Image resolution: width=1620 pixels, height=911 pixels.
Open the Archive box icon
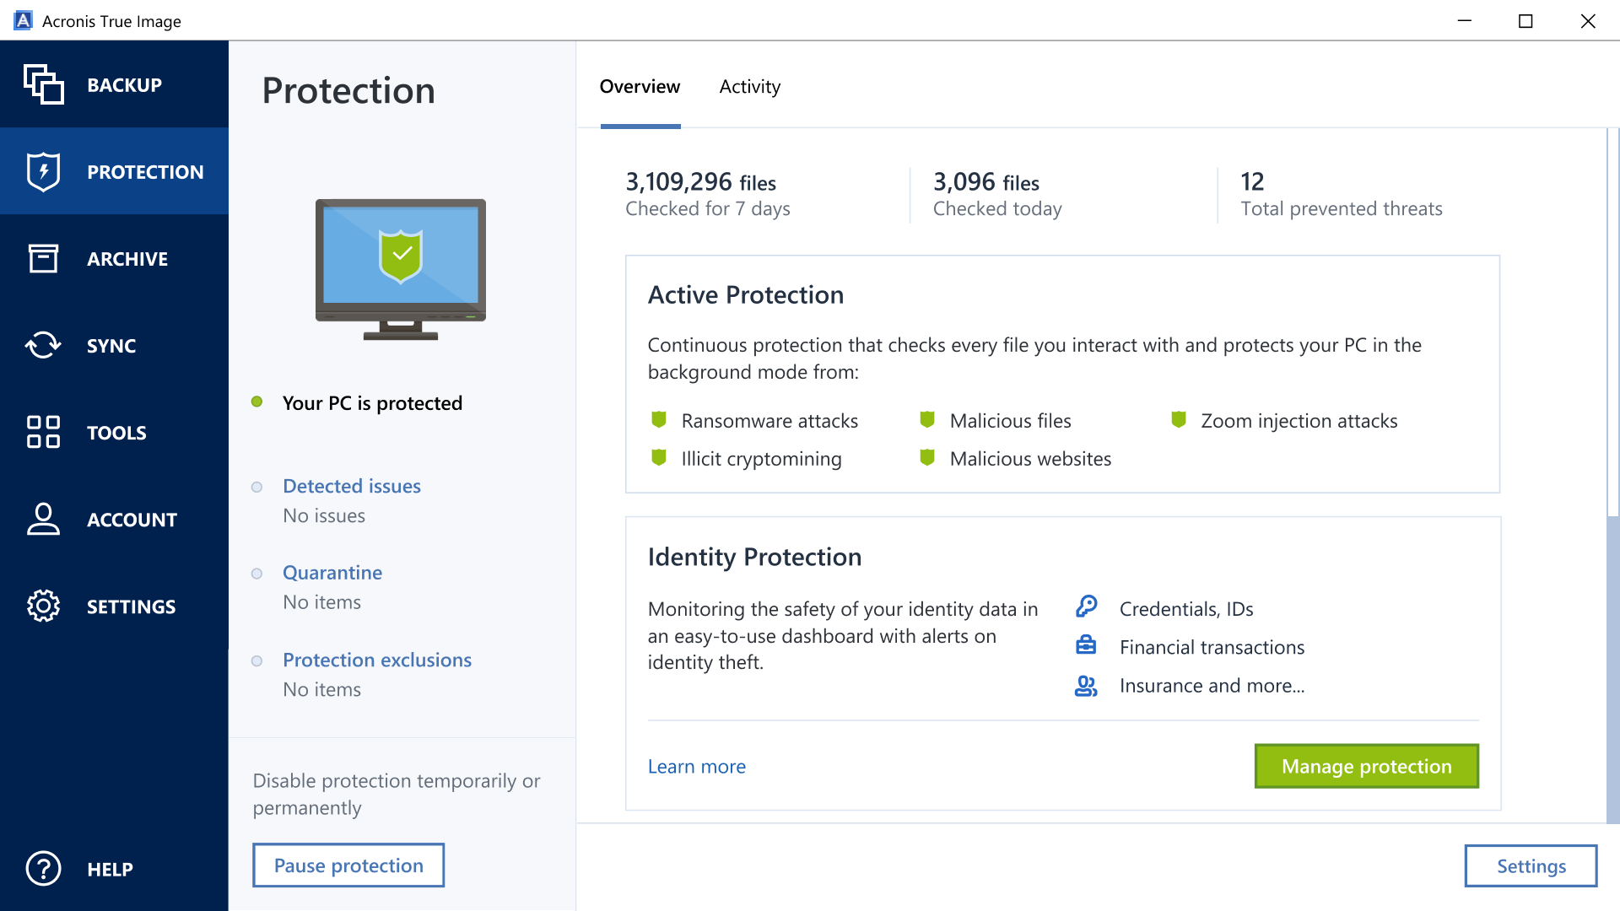[43, 258]
